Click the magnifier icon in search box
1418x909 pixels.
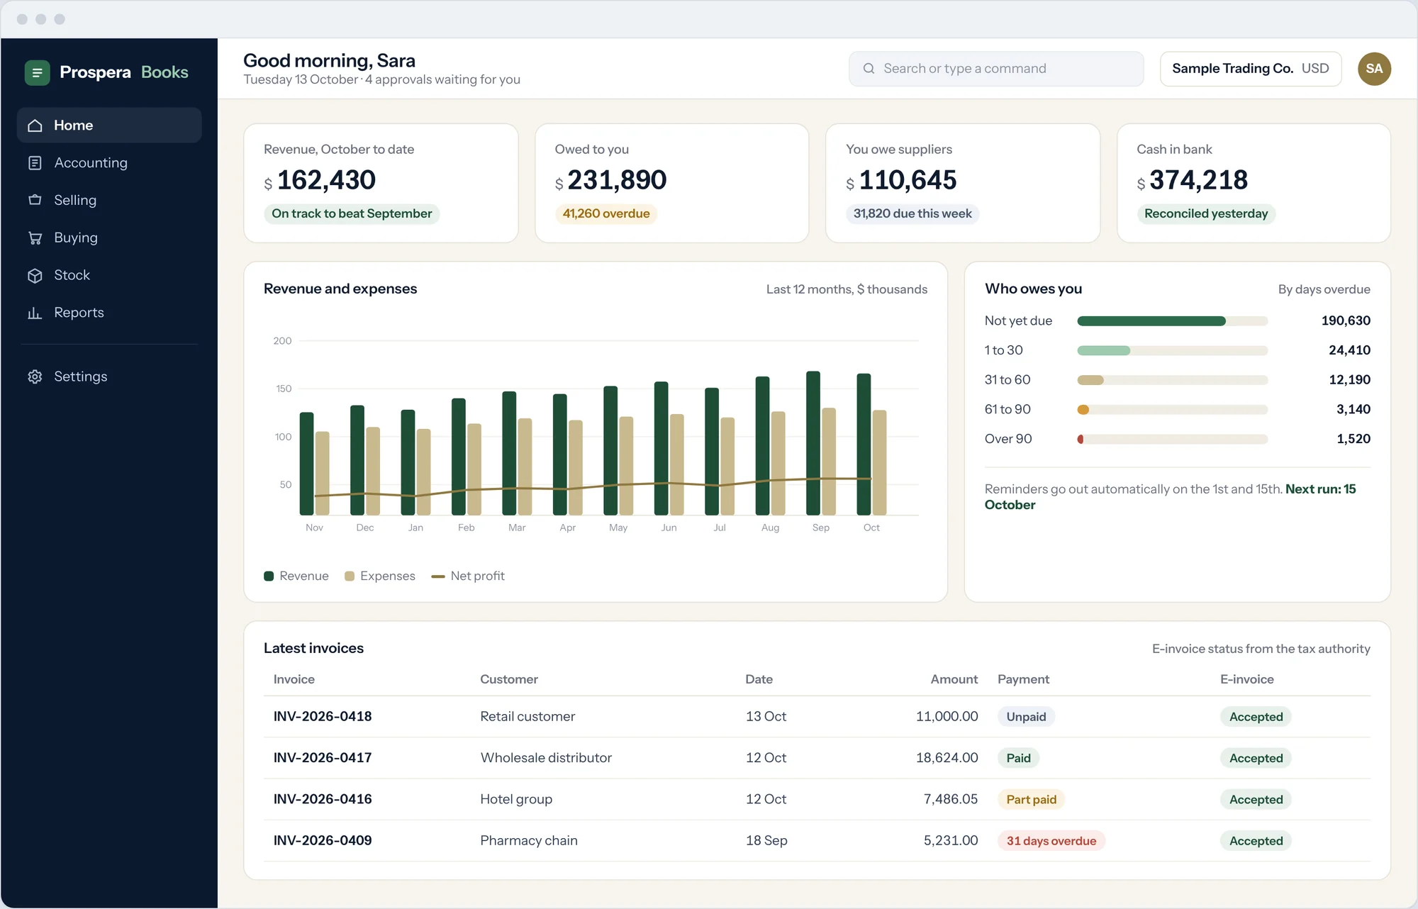pyautogui.click(x=869, y=69)
